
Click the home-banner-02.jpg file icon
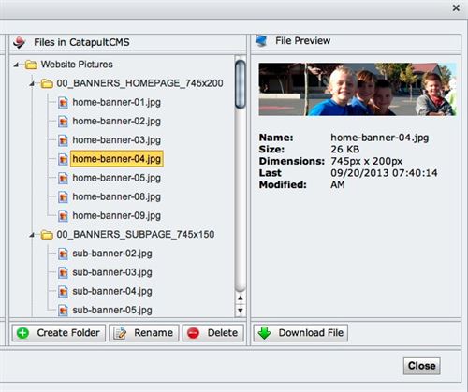[63, 122]
